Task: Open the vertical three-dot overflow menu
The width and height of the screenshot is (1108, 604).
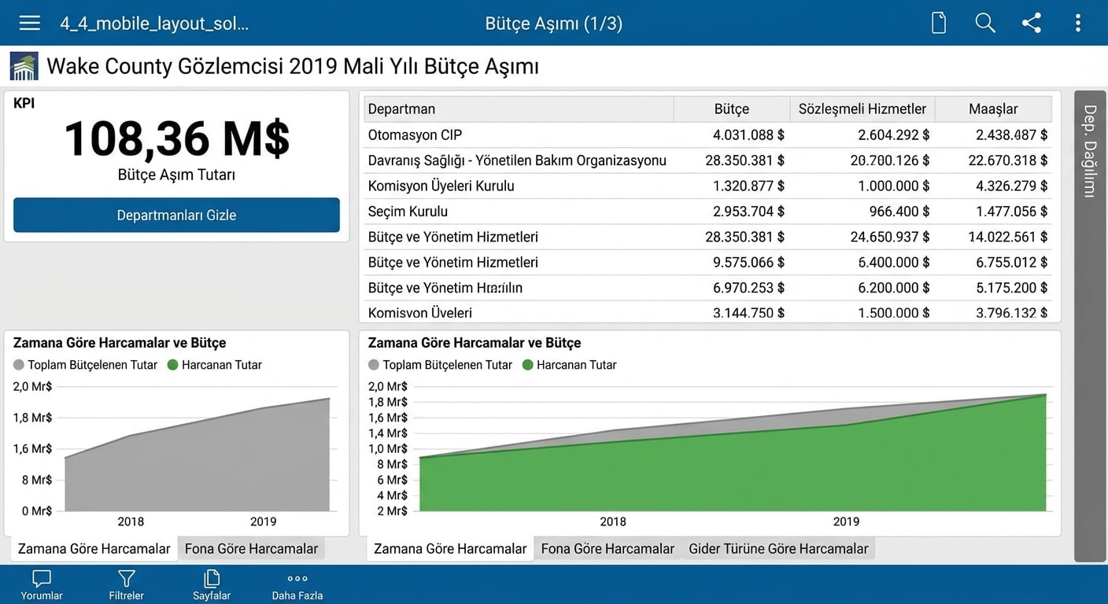Action: (x=1077, y=23)
